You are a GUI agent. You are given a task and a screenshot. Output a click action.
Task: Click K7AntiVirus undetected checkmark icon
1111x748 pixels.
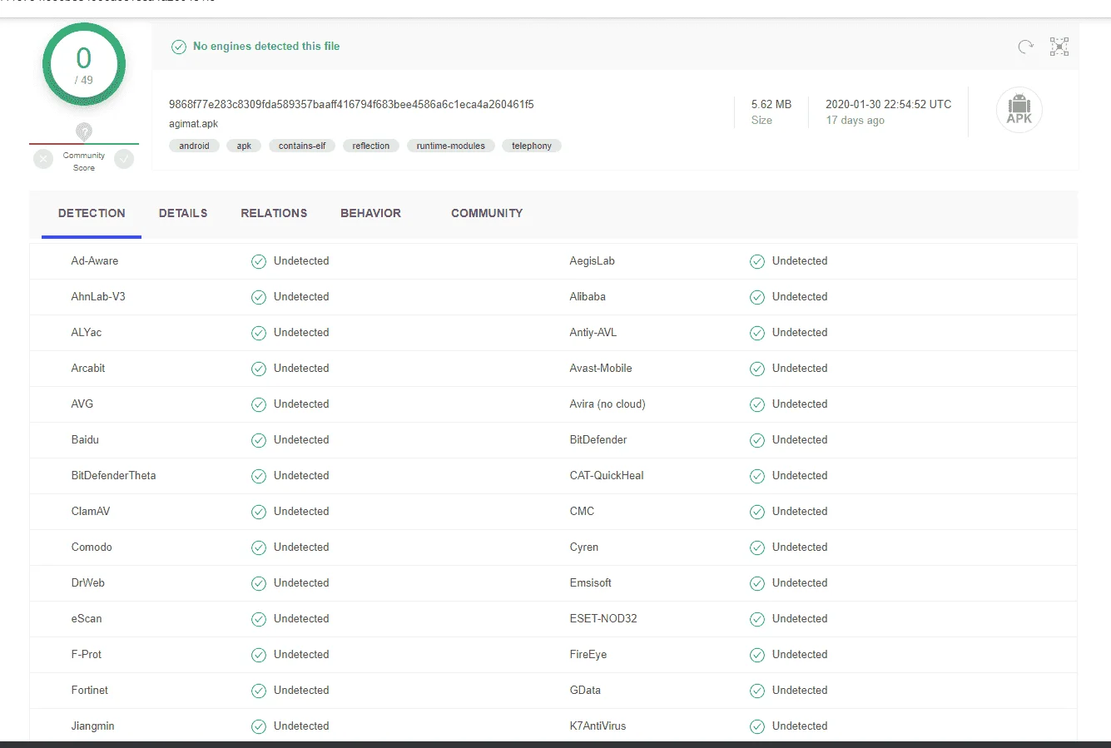tap(757, 726)
